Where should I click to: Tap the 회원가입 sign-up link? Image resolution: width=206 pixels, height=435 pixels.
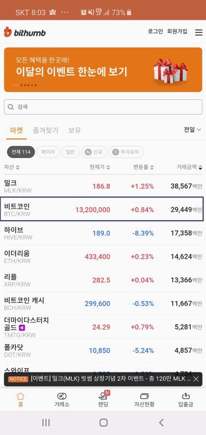[x=177, y=31]
